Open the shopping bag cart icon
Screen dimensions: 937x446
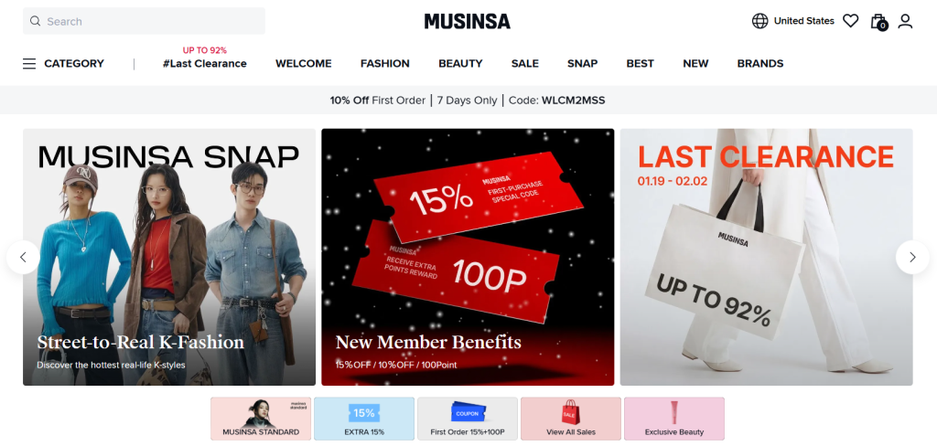point(878,22)
